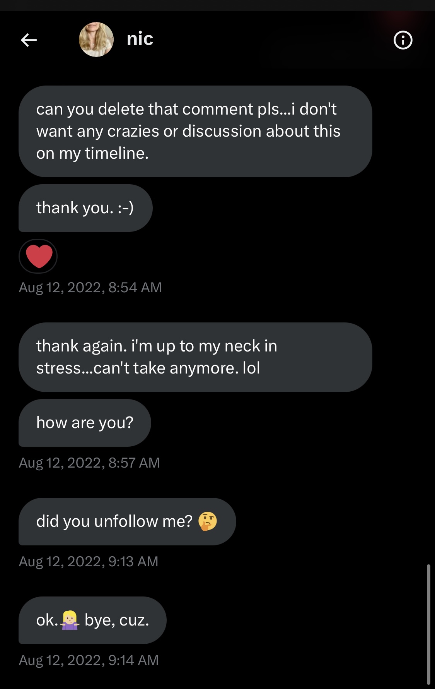Tap the 8:54 AM timestamp
Image resolution: width=435 pixels, height=689 pixels.
(x=90, y=288)
